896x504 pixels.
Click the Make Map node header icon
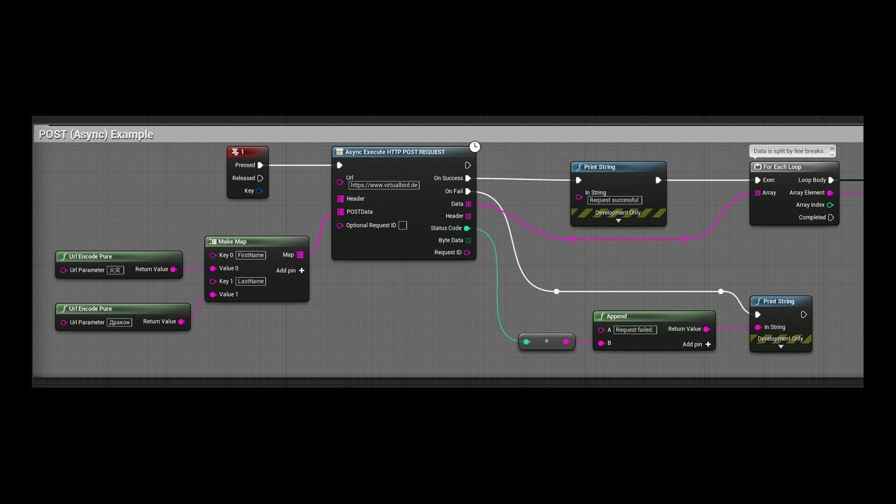tap(213, 241)
